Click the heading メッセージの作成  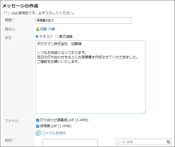pos(20,6)
